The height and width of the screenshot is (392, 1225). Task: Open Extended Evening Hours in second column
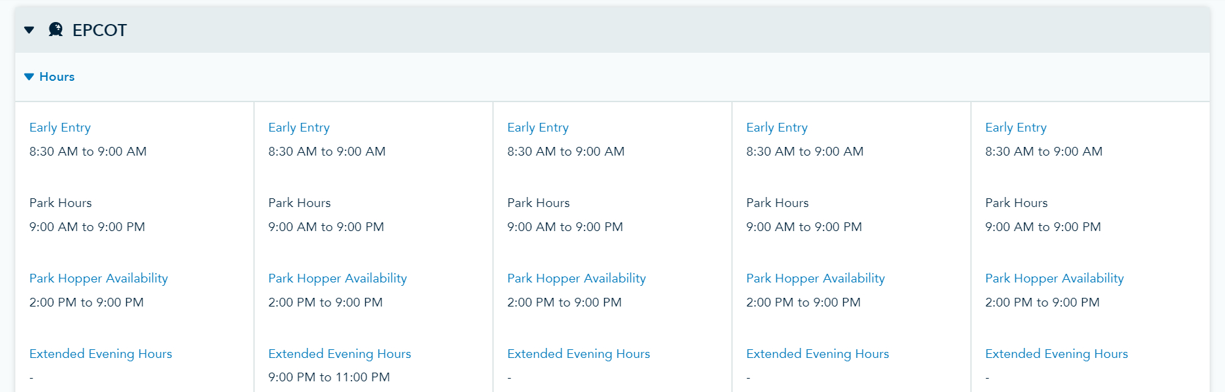(x=340, y=354)
